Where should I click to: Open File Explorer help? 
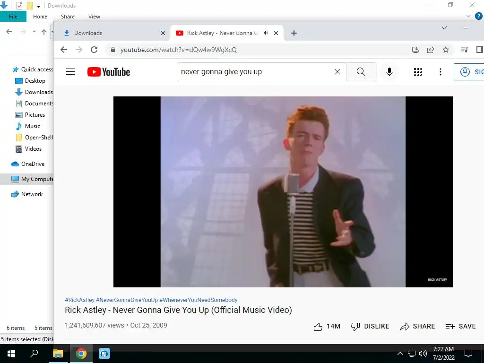[479, 17]
